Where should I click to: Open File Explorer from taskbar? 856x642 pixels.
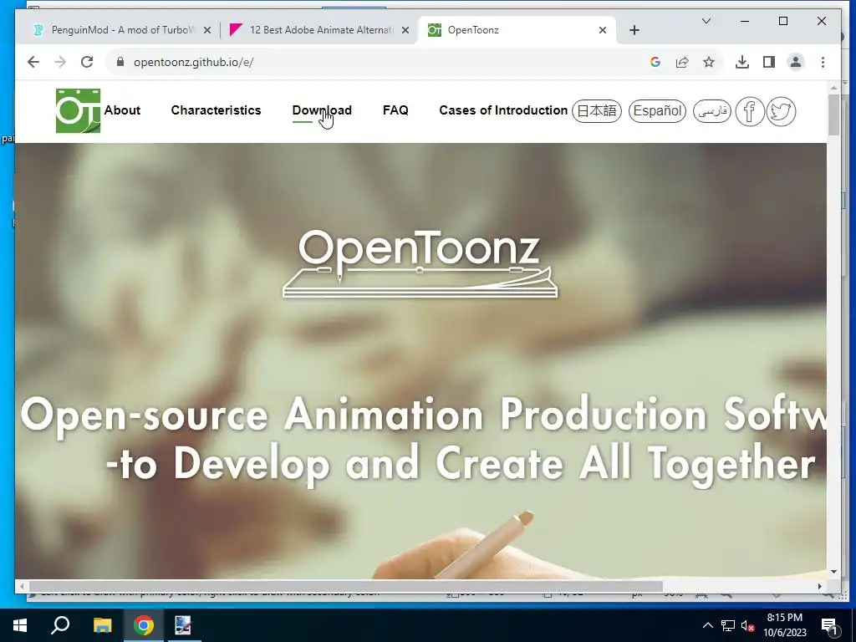click(102, 625)
